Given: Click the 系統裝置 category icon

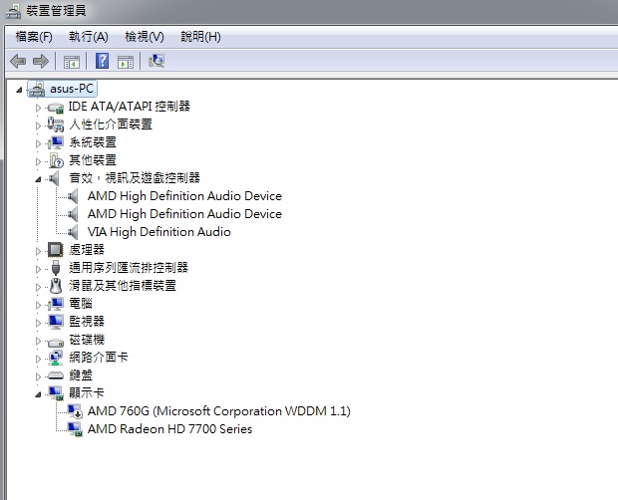Looking at the screenshot, I should [x=56, y=142].
